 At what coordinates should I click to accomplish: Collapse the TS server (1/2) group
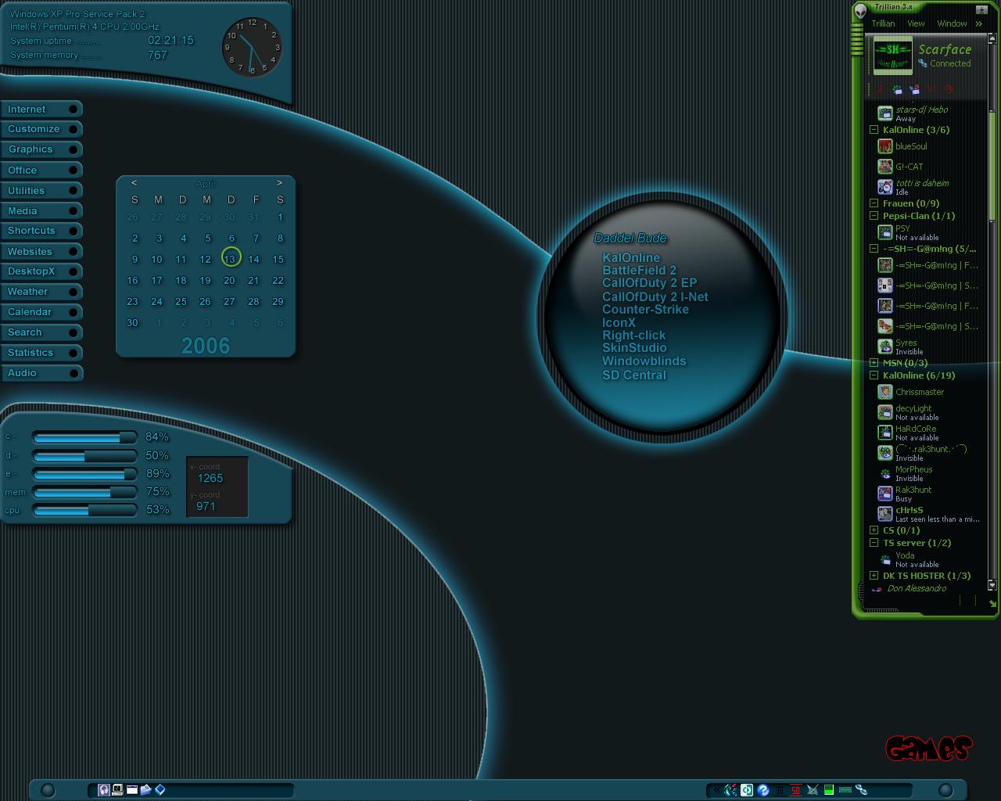874,543
